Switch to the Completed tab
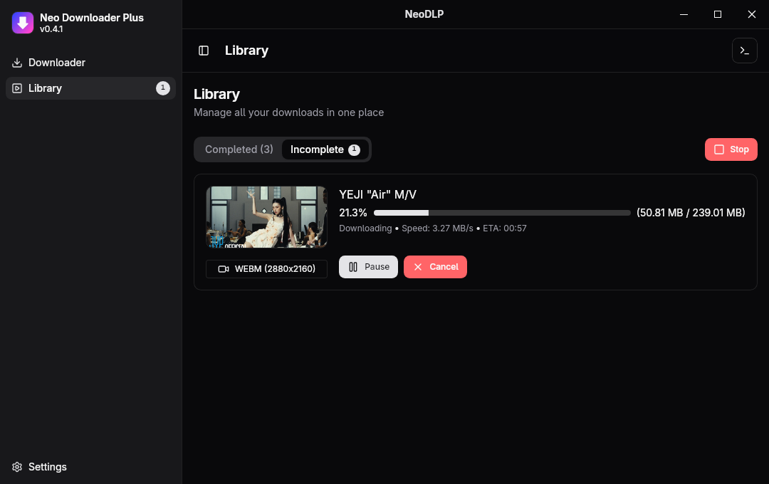Image resolution: width=769 pixels, height=484 pixels. click(239, 149)
